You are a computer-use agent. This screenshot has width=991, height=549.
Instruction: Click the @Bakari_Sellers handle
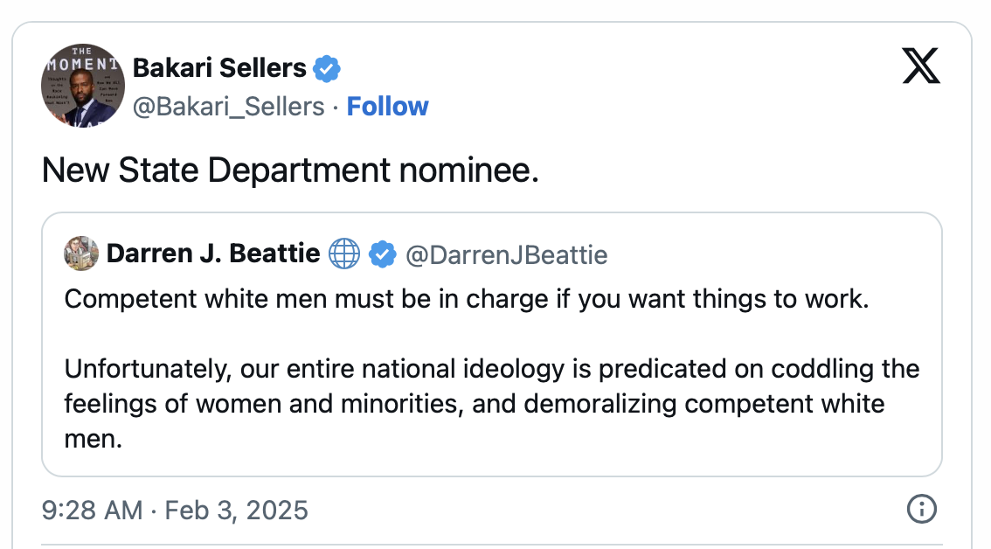point(228,107)
